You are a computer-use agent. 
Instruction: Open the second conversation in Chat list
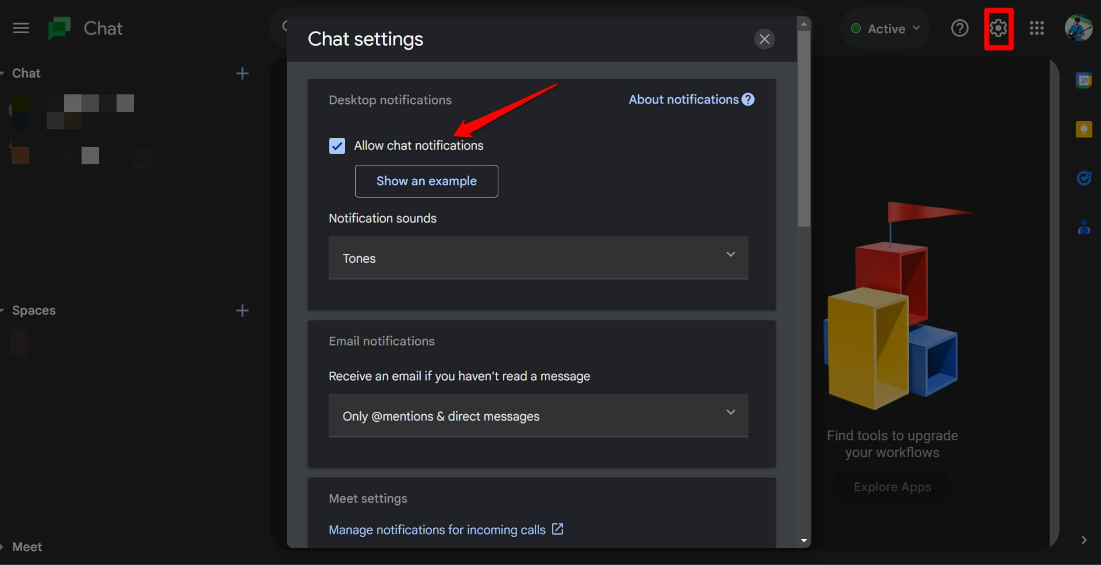point(108,156)
